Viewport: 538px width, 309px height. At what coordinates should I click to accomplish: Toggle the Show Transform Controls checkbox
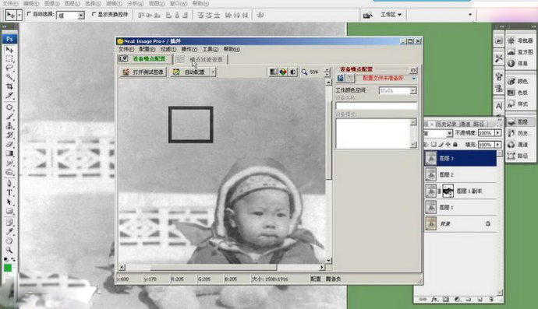(94, 14)
